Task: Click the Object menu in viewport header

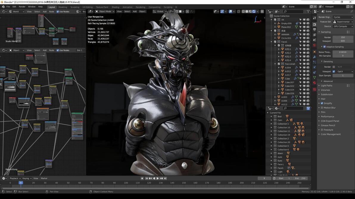Action: coord(142,12)
